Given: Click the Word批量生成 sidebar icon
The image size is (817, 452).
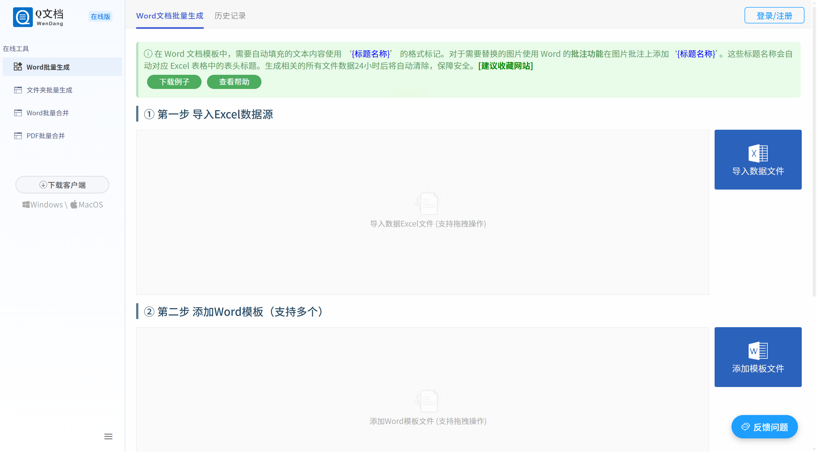Looking at the screenshot, I should point(18,67).
